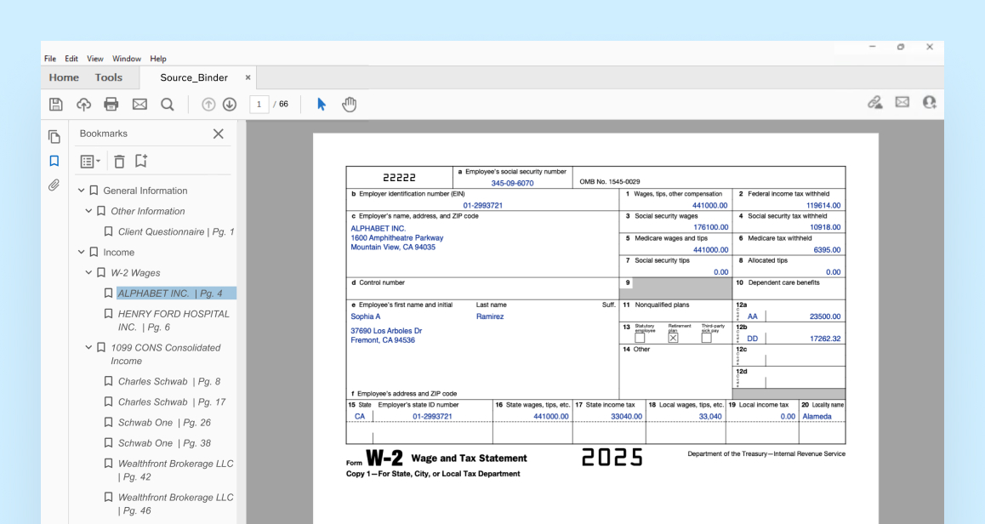Open Wealthfront Brokerage LLC Pg. 46 bookmark
The image size is (985, 524).
point(175,504)
